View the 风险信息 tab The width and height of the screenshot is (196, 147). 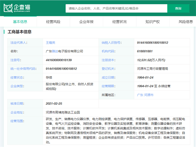click(185, 22)
